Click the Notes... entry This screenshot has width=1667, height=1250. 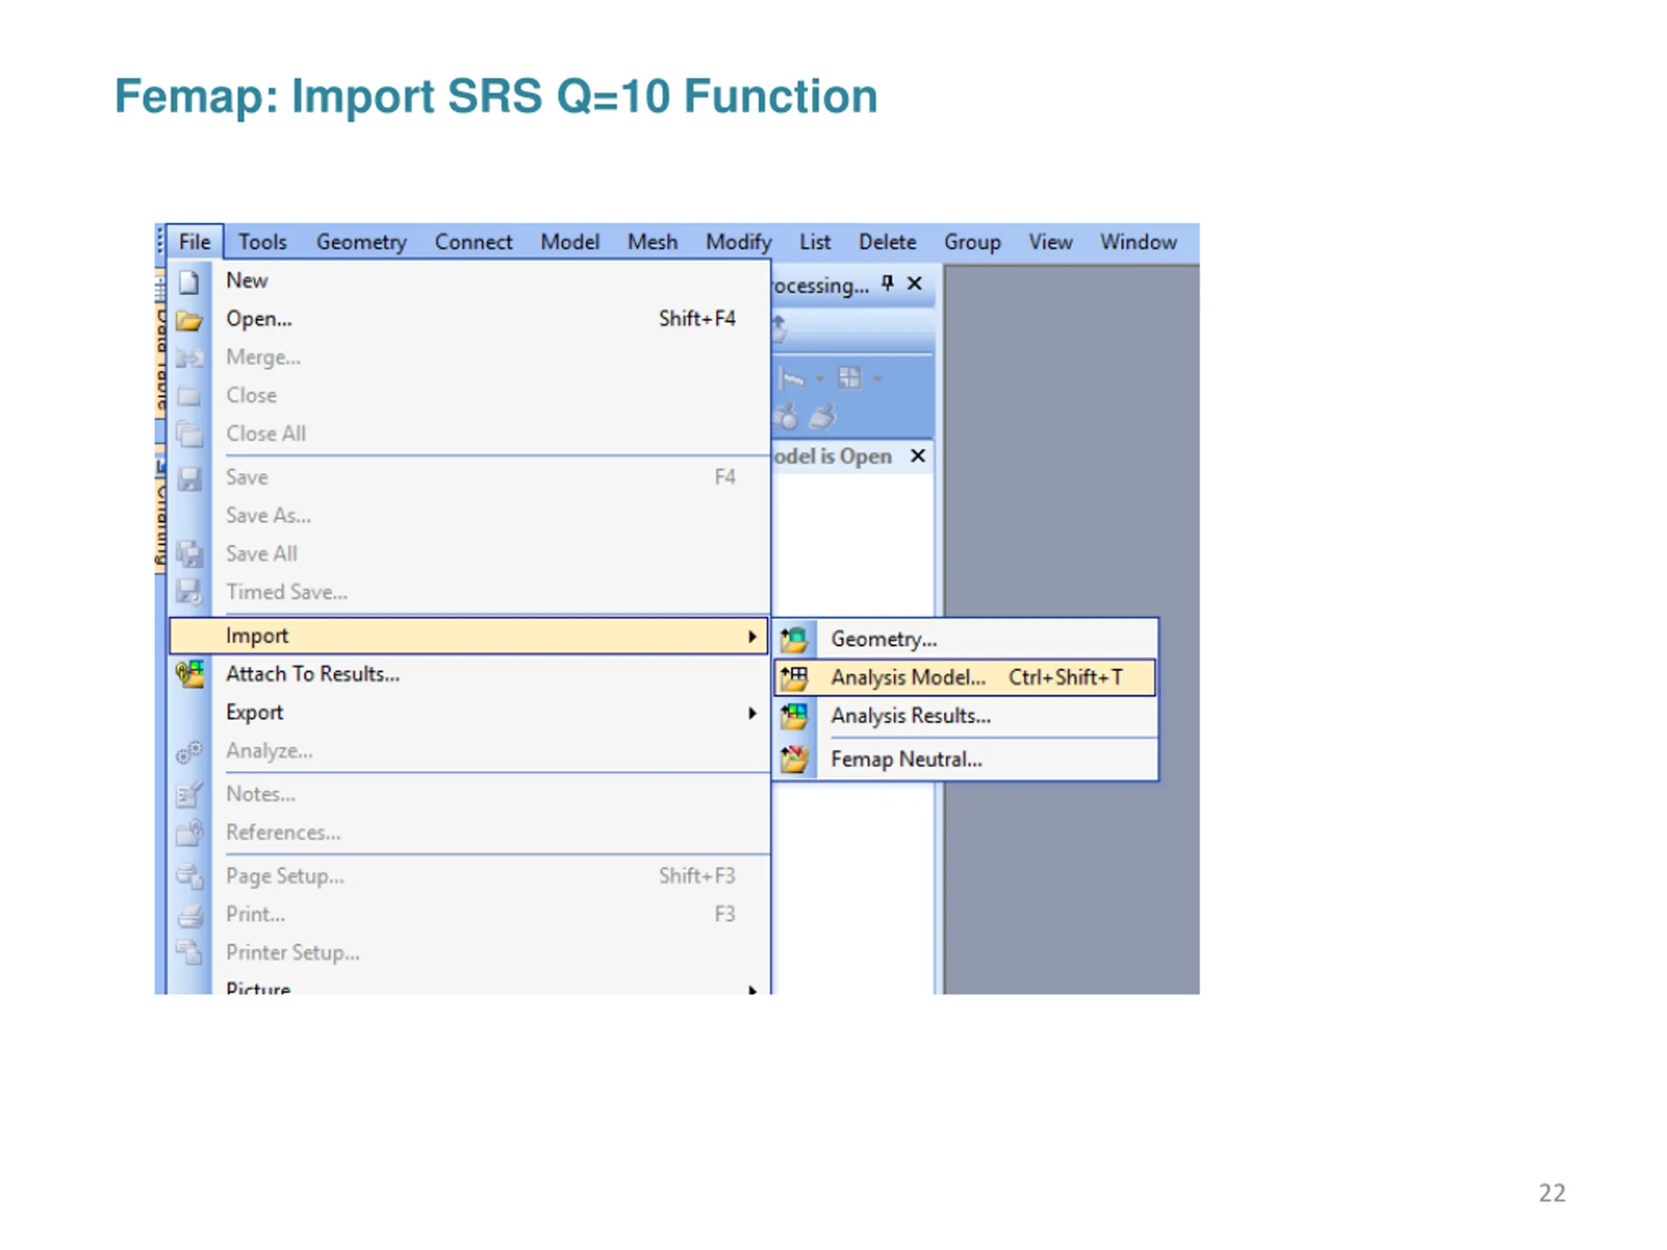(x=469, y=794)
